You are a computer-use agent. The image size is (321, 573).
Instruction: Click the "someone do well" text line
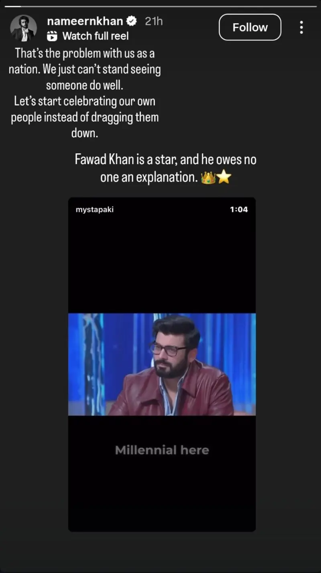[85, 85]
